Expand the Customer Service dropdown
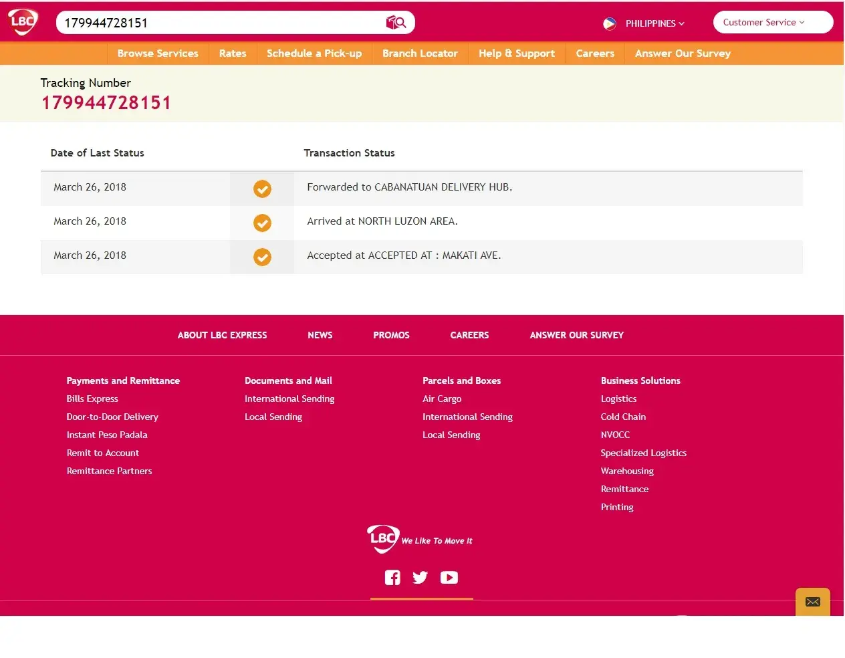The width and height of the screenshot is (845, 658). tap(772, 22)
